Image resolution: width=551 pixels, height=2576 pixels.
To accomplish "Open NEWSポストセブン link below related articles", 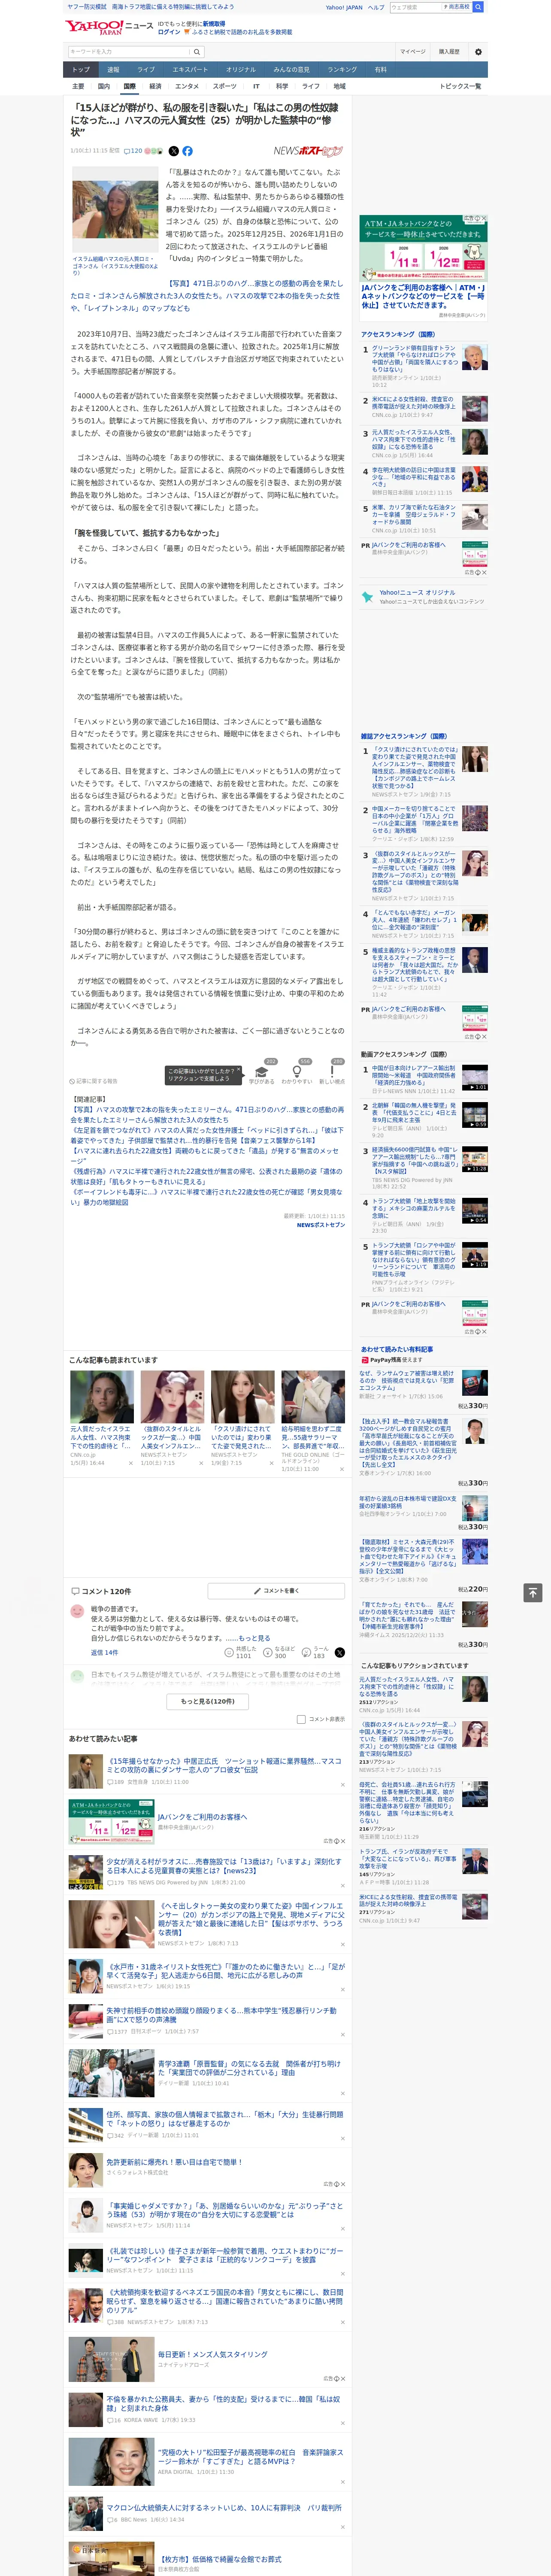I will pos(320,1224).
